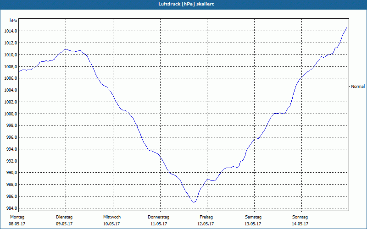Click the '10.05.17' date label
Screen dimensions: 367x229
coord(111,224)
